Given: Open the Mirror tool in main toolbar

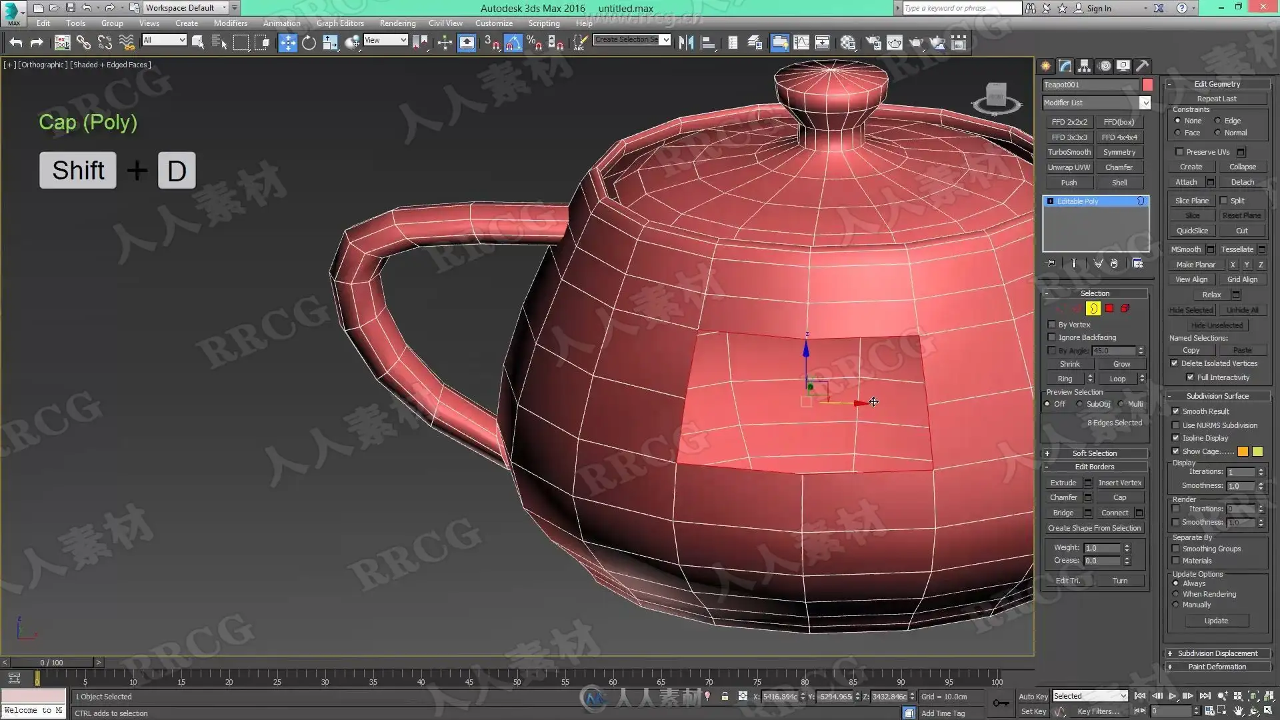Looking at the screenshot, I should coord(686,43).
